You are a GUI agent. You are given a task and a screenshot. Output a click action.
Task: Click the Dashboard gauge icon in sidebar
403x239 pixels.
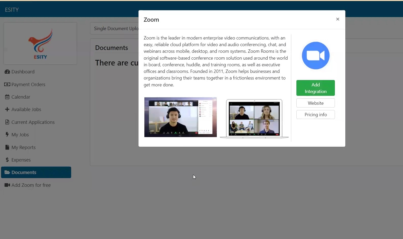[7, 72]
